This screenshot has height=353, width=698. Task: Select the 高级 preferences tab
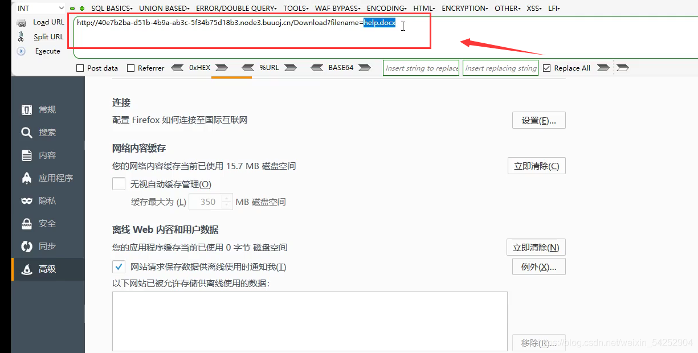point(48,269)
